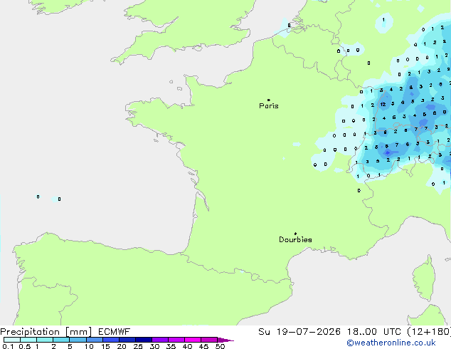Click the 40 legend scale number
The image size is (451, 349).
pyautogui.click(x=187, y=346)
